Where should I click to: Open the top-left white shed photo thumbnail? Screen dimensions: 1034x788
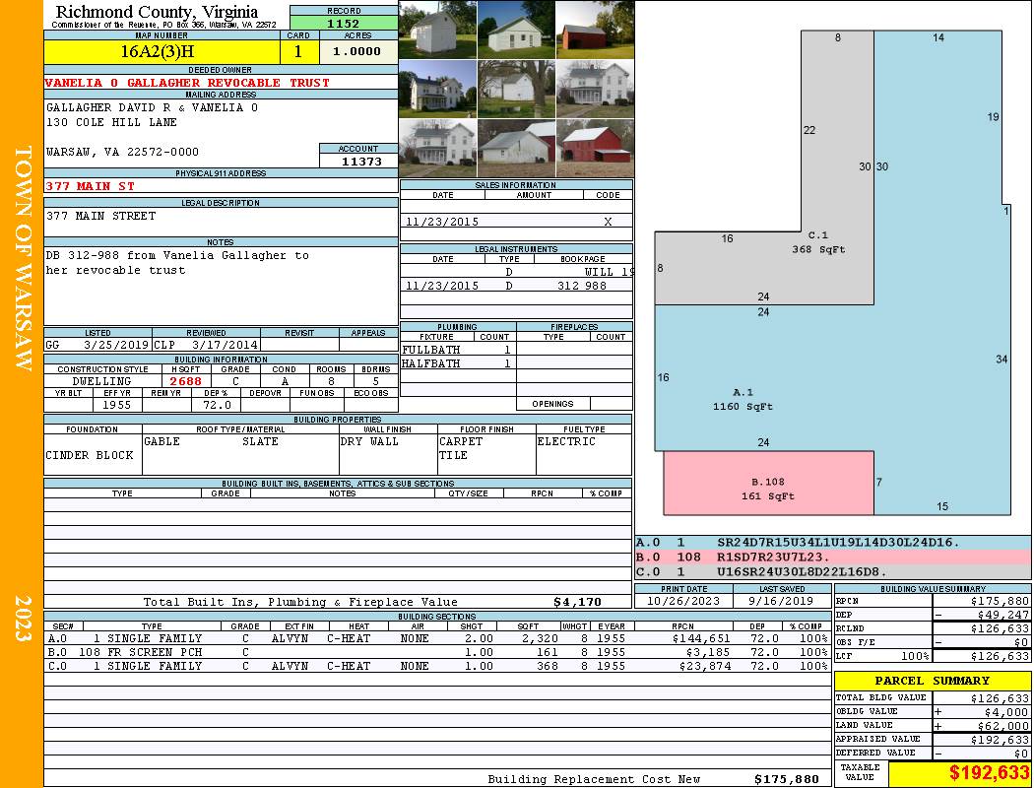pos(438,30)
